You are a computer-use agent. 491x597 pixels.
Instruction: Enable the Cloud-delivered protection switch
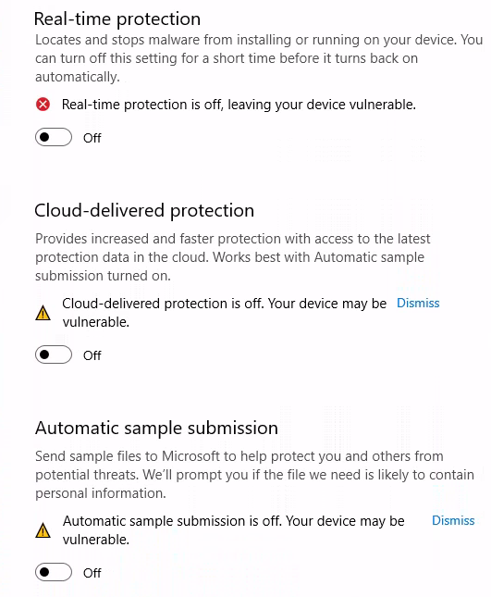point(54,354)
